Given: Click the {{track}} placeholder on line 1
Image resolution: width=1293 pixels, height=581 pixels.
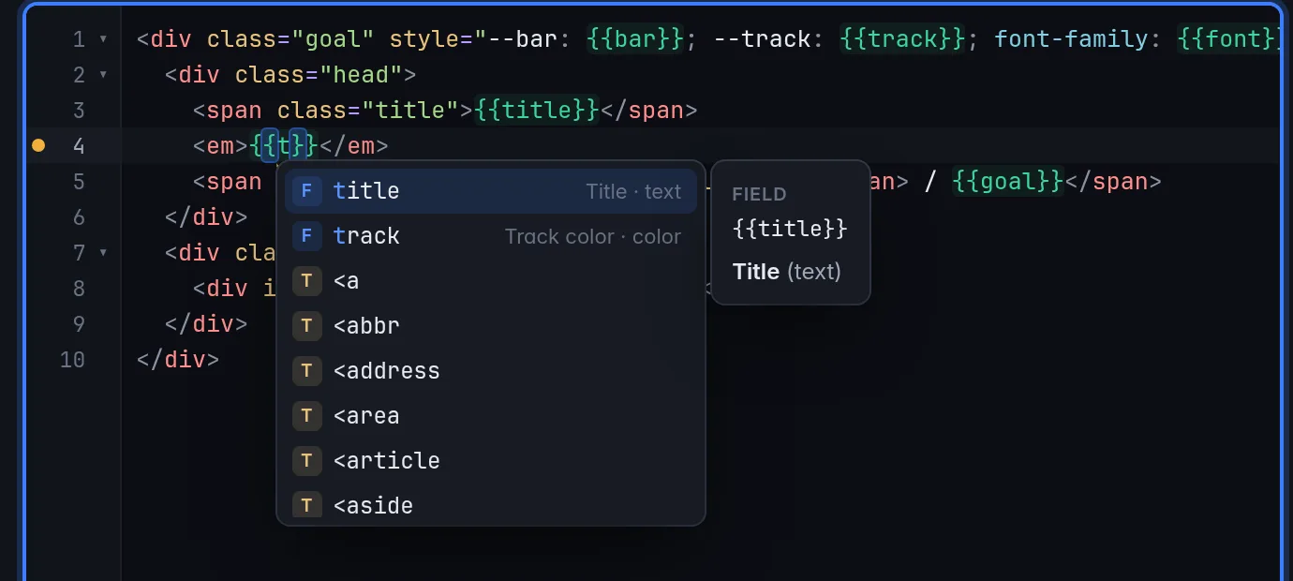Looking at the screenshot, I should [902, 39].
